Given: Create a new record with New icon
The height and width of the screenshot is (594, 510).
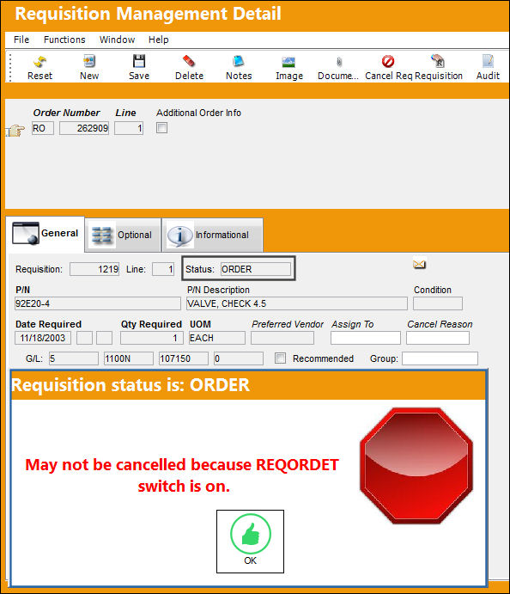Looking at the screenshot, I should click(89, 61).
